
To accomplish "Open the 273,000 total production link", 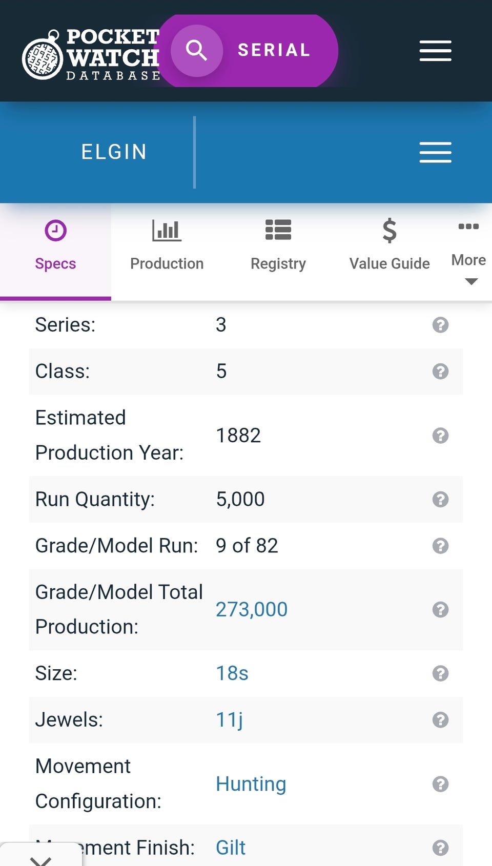I will [252, 610].
